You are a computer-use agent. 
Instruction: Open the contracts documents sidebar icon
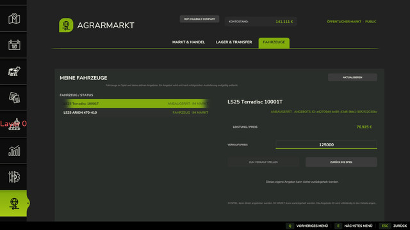pos(14,98)
